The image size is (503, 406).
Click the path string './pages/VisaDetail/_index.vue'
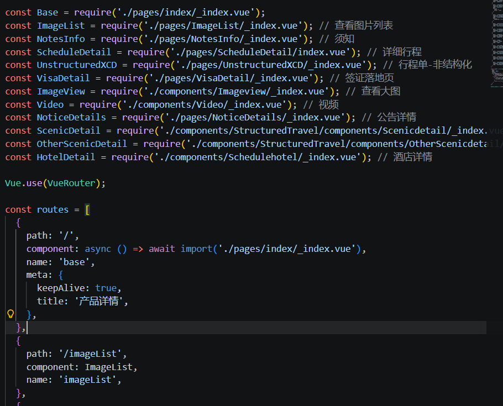tap(231, 78)
